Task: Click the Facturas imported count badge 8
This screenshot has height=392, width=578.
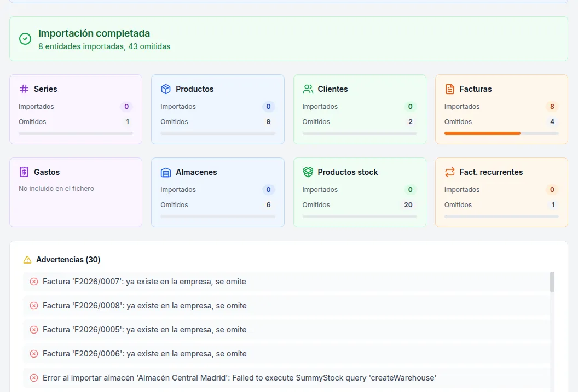Action: (552, 107)
